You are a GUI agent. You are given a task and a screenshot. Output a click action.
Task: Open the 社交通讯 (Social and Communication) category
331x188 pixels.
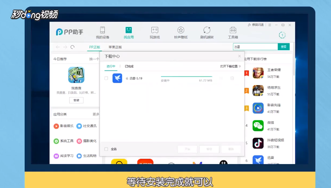coord(87,126)
